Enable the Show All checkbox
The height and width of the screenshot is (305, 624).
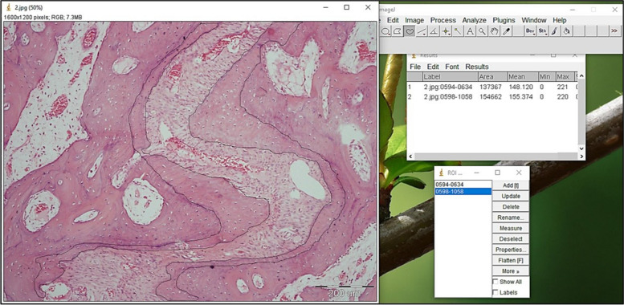coord(496,282)
